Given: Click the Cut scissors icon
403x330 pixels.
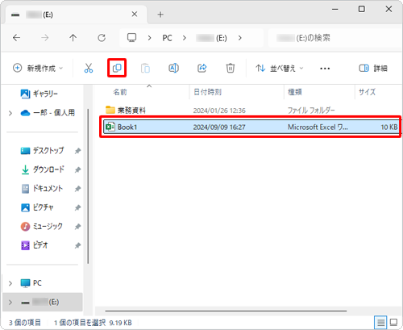Looking at the screenshot, I should pos(89,68).
